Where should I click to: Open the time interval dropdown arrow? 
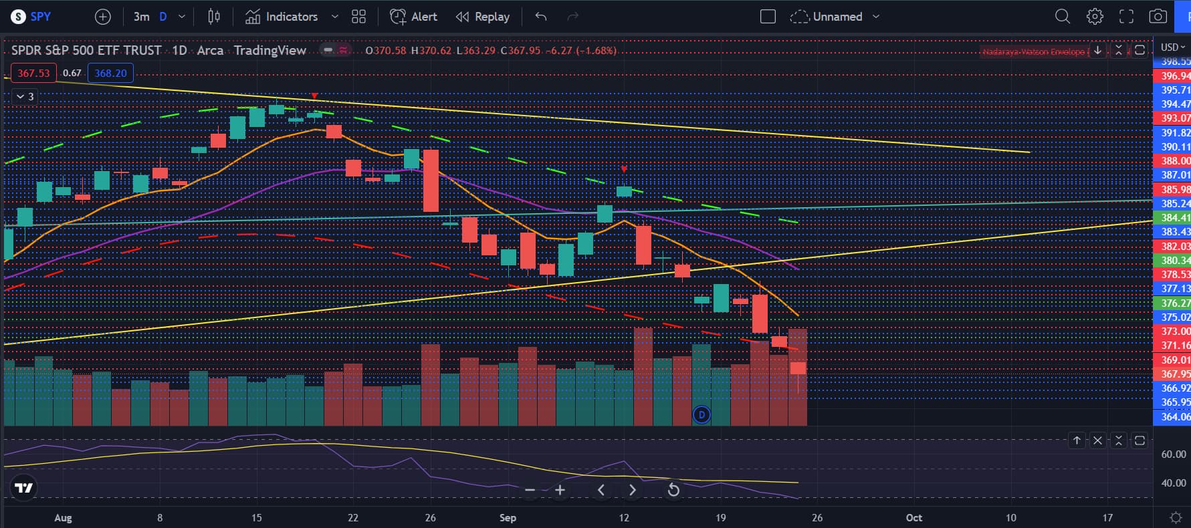coord(181,17)
